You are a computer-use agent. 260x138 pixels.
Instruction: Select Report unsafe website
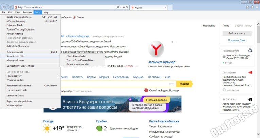tap(83, 64)
